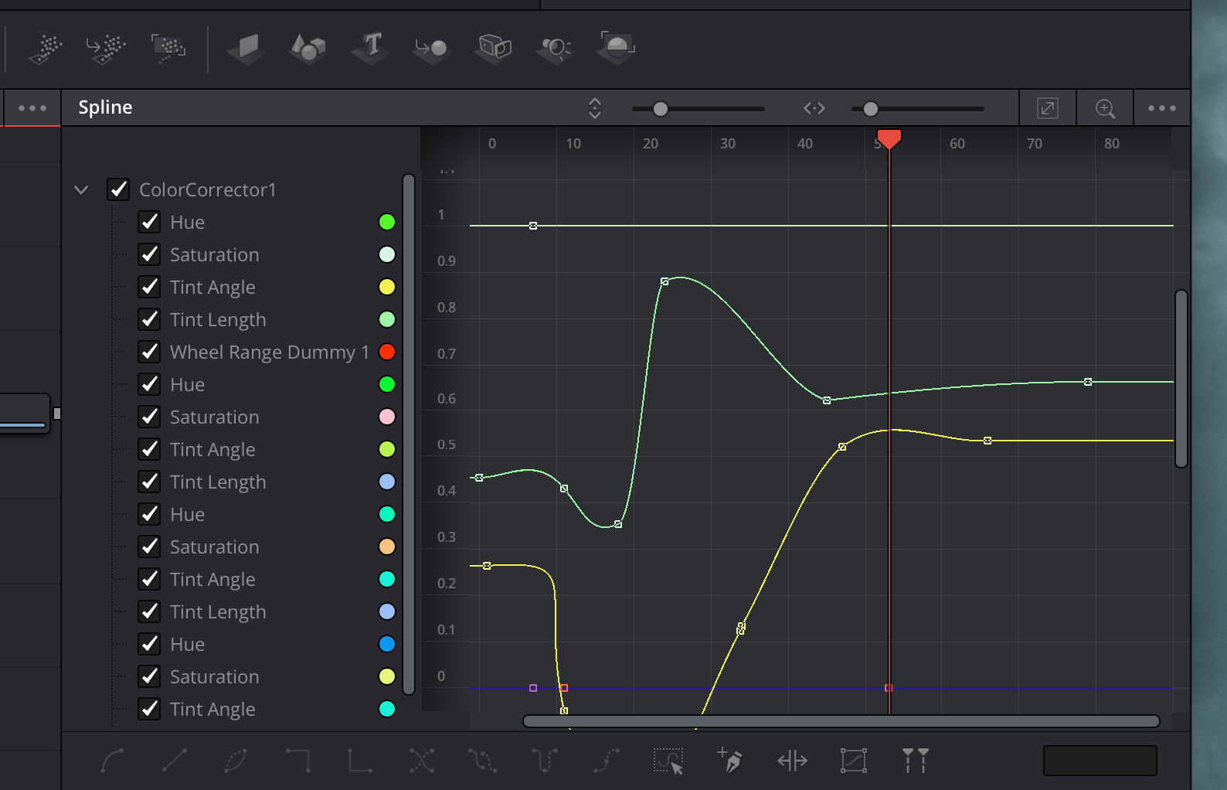Toggle the Saturation checkbox with orange dot
Viewport: 1227px width, 790px height.
149,547
